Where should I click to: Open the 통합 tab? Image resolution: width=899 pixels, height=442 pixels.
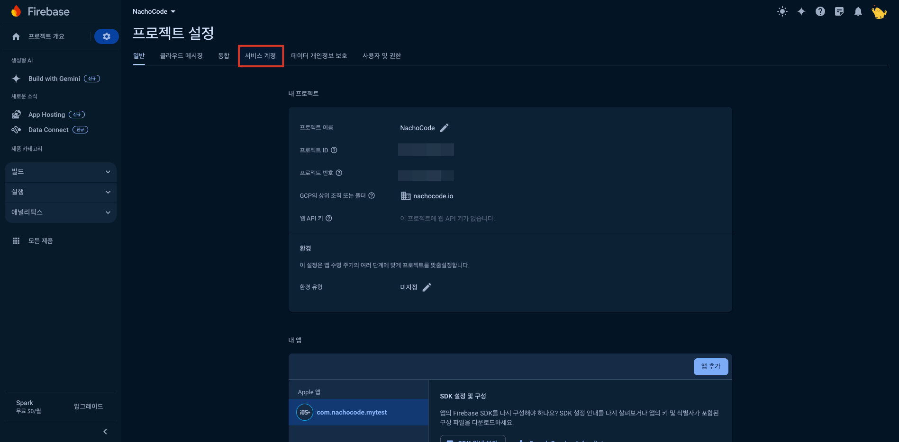pyautogui.click(x=224, y=56)
